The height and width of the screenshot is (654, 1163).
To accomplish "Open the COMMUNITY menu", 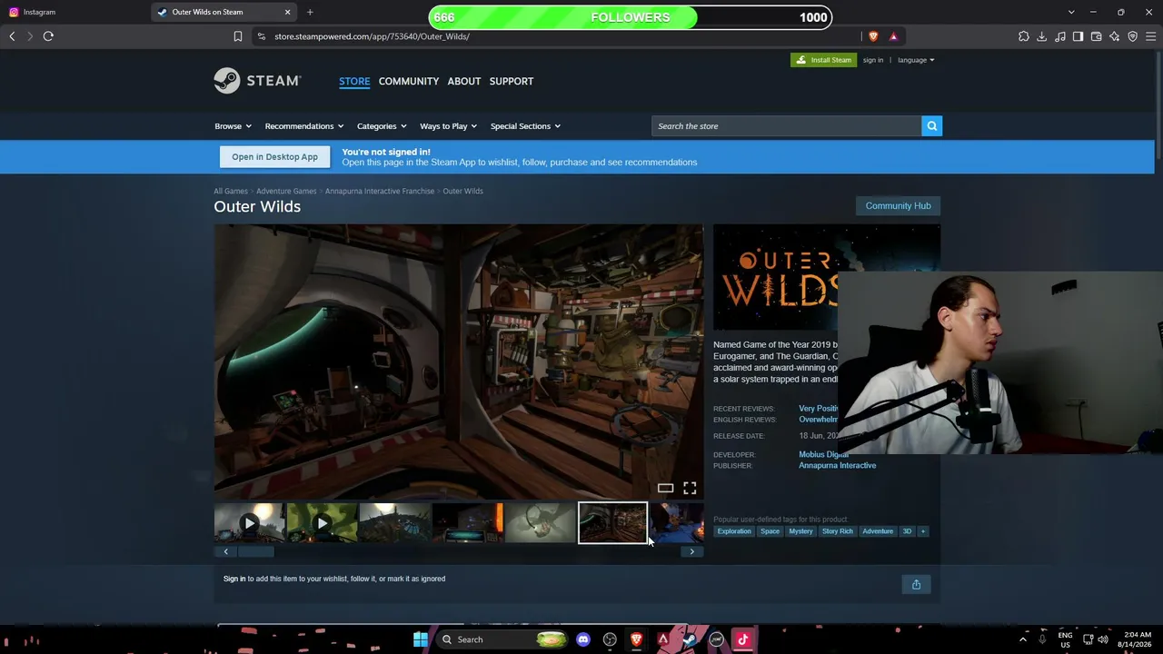I will click(409, 81).
